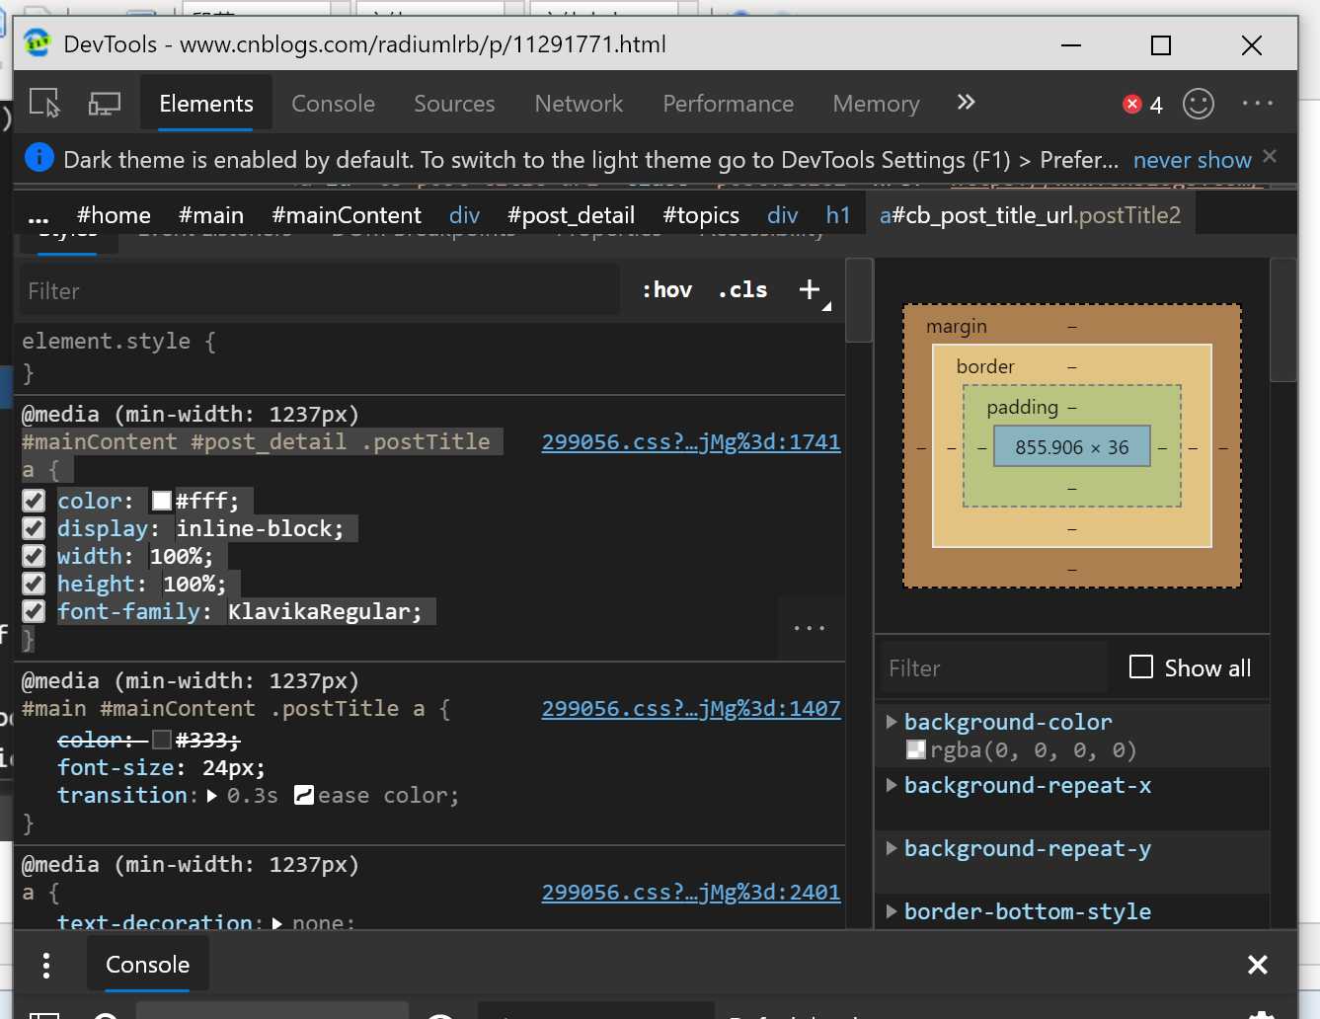Expand the border-bottom-style computed property
This screenshot has height=1019, width=1320.
coord(892,911)
